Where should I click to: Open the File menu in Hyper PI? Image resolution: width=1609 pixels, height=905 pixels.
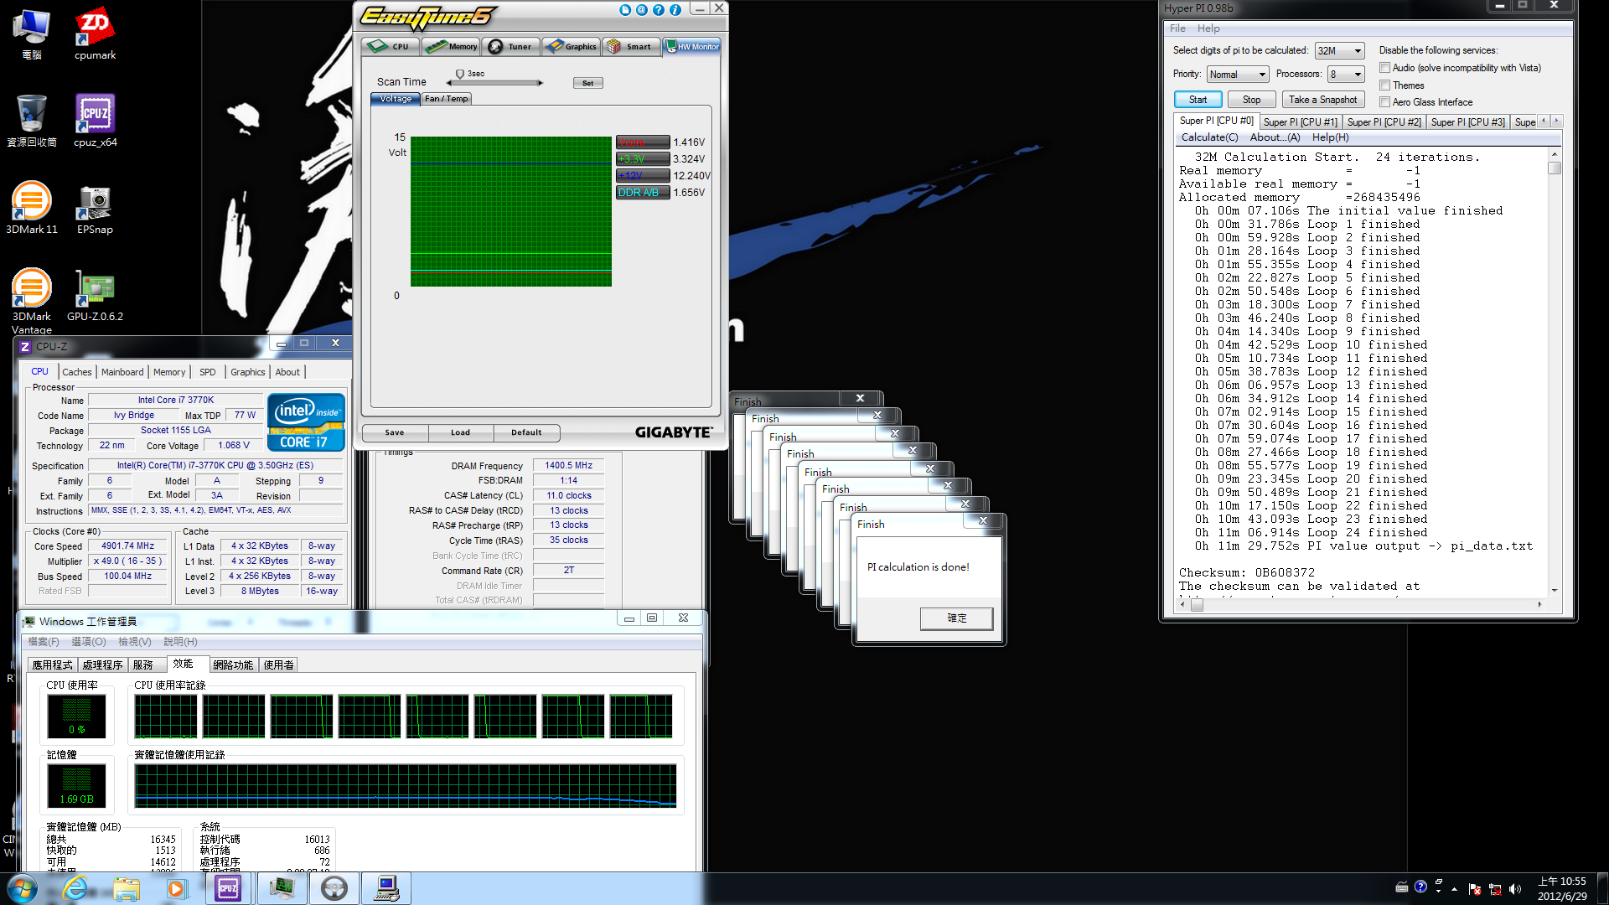click(x=1177, y=28)
